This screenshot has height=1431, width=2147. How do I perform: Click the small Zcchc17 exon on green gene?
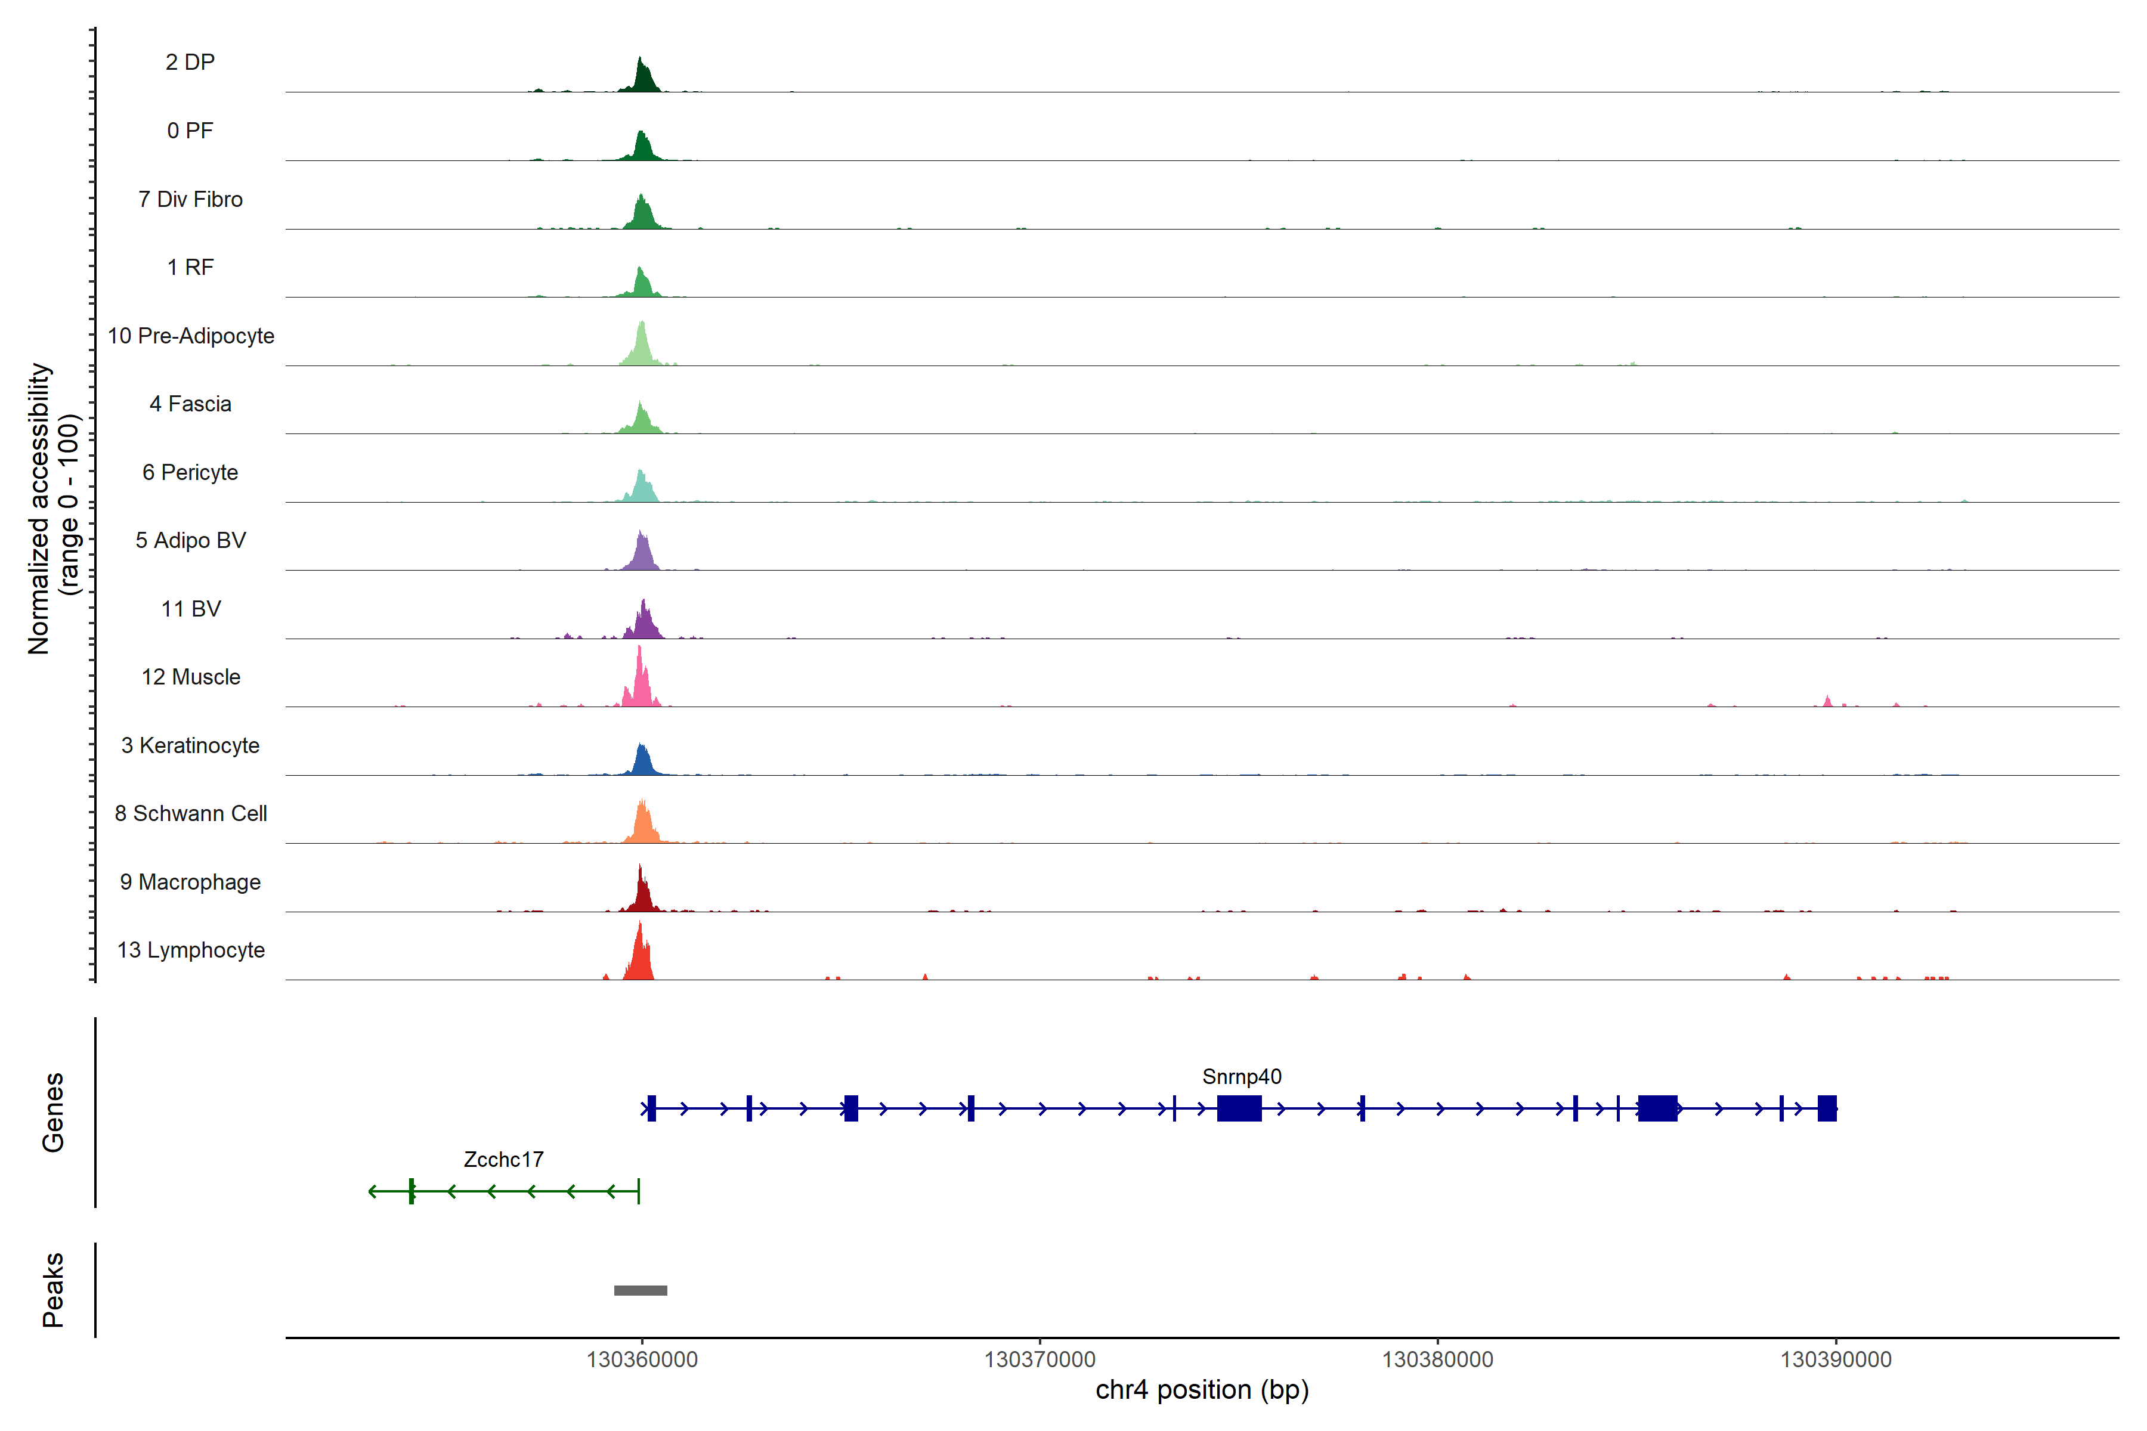(412, 1191)
